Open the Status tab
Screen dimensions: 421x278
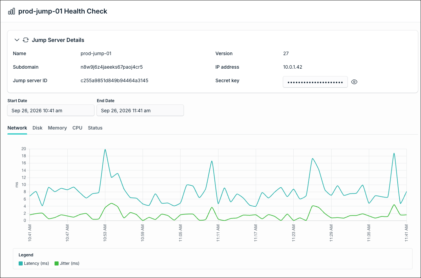click(x=95, y=128)
